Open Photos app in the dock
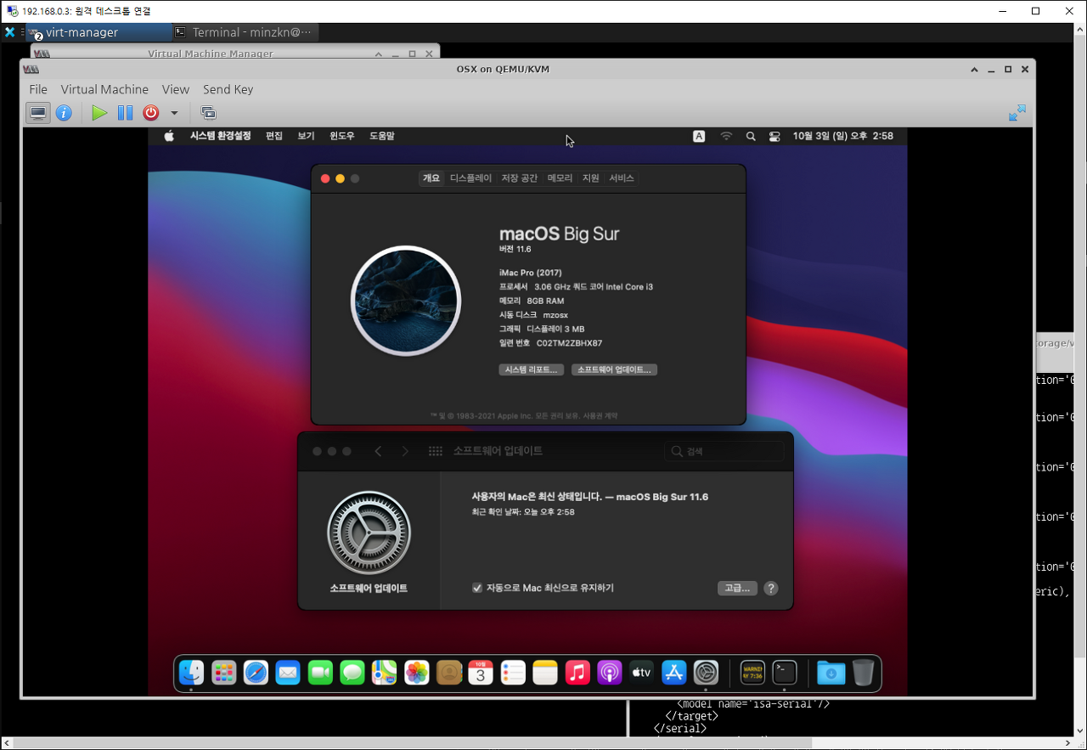This screenshot has width=1087, height=750. tap(416, 673)
